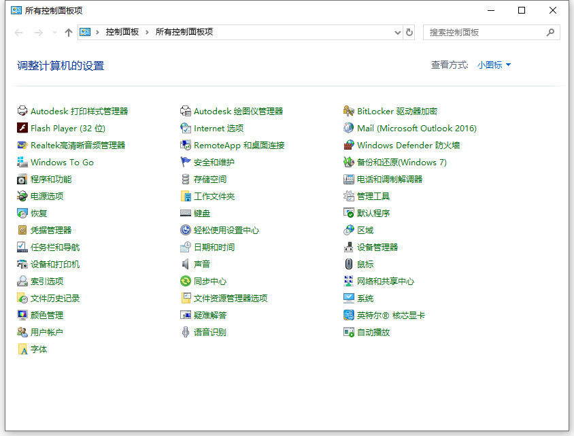Refresh the control panel view
The height and width of the screenshot is (436, 574).
pos(409,33)
